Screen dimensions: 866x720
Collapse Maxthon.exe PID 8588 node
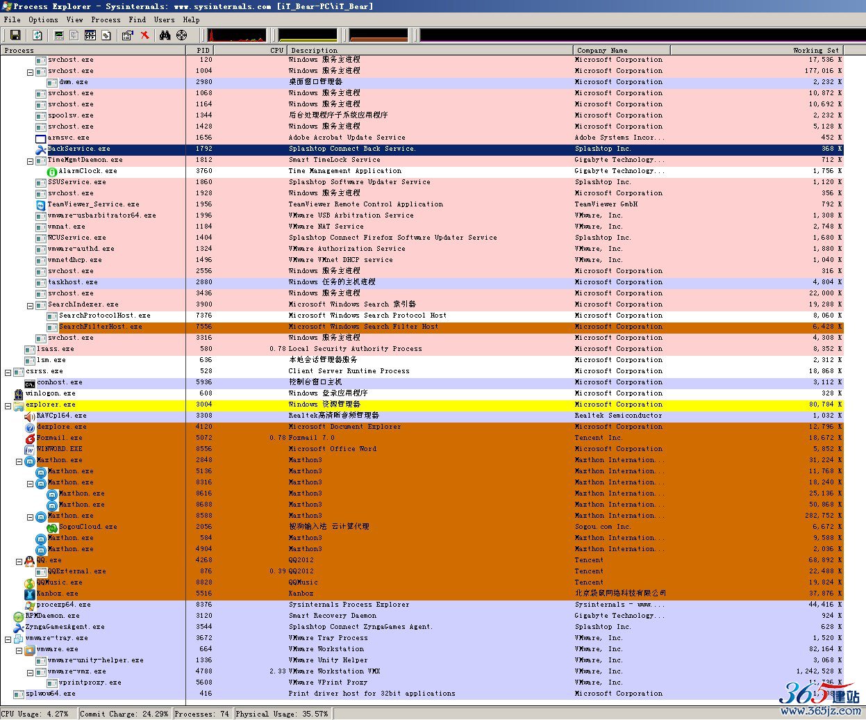30,516
